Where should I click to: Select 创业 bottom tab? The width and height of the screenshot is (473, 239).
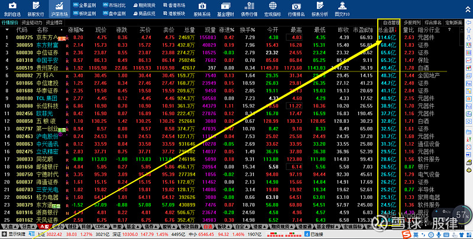(72, 226)
